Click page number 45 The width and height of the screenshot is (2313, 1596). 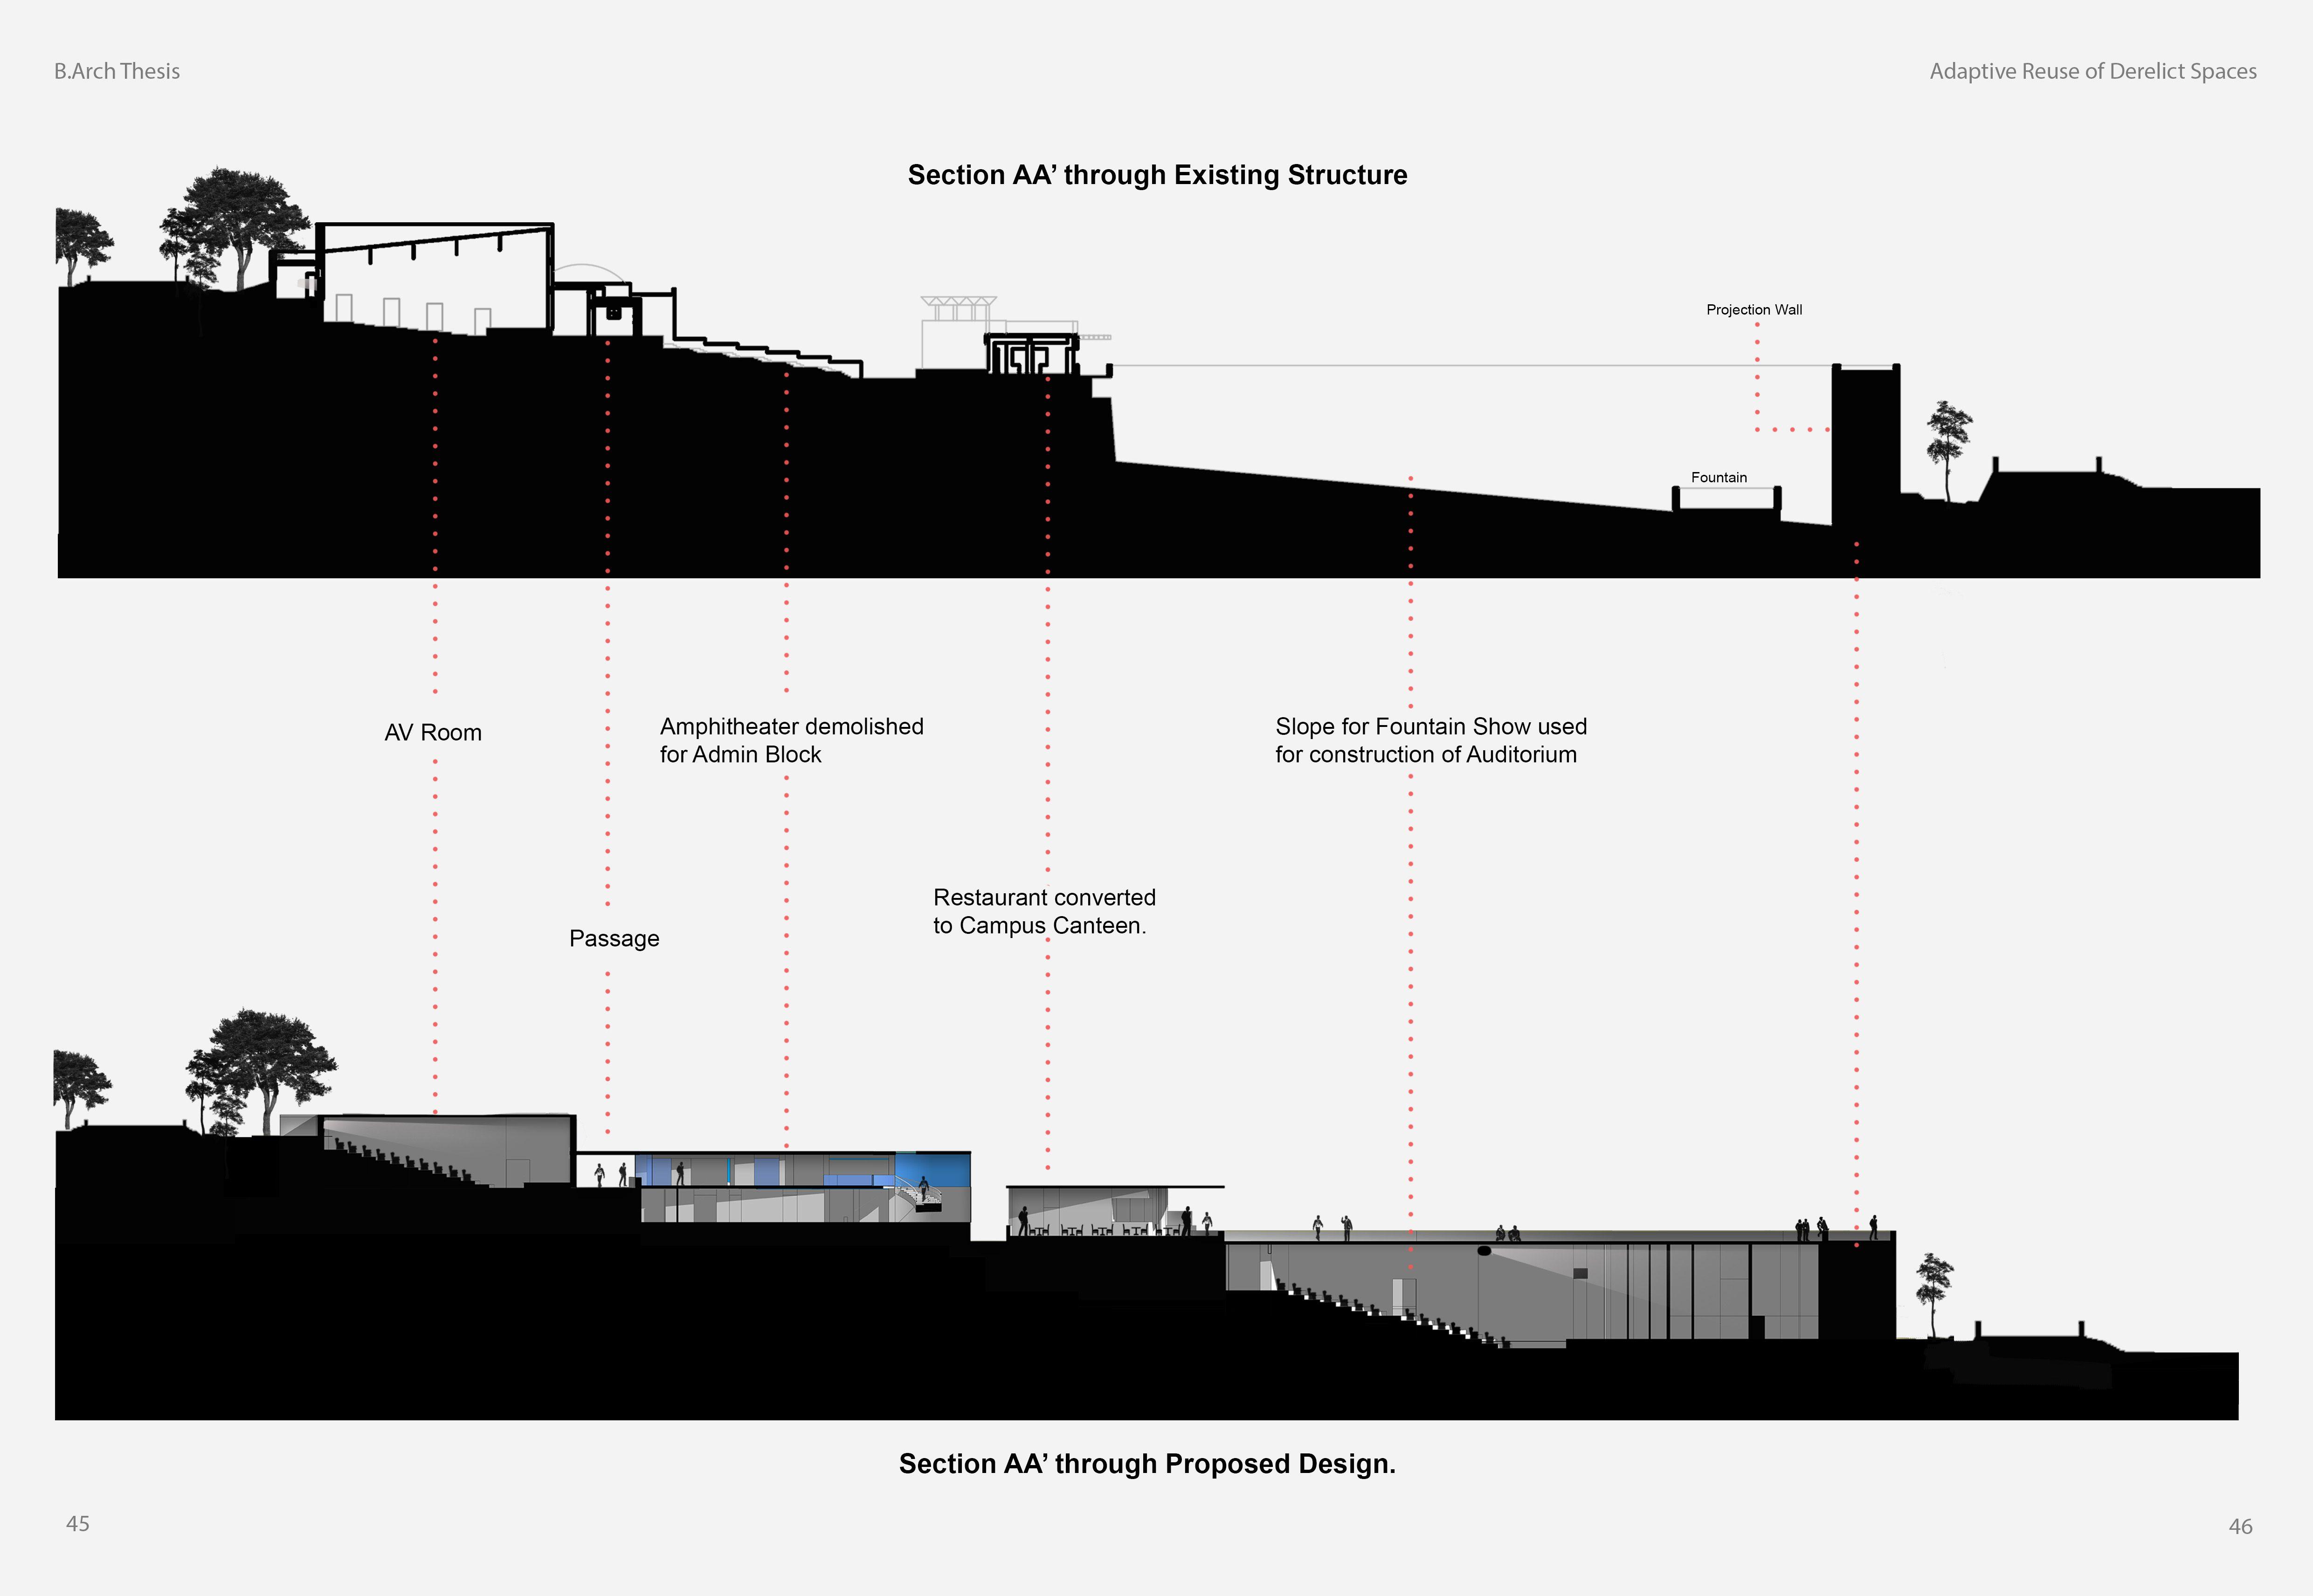point(78,1524)
